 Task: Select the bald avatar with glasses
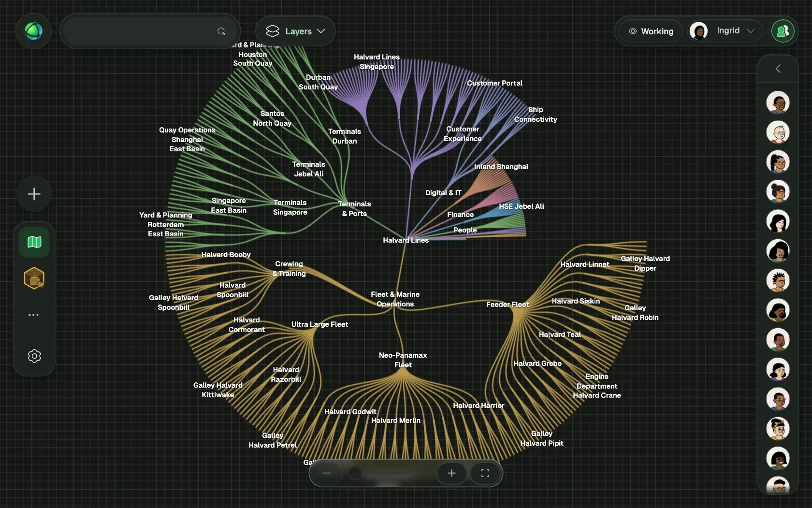(778, 132)
